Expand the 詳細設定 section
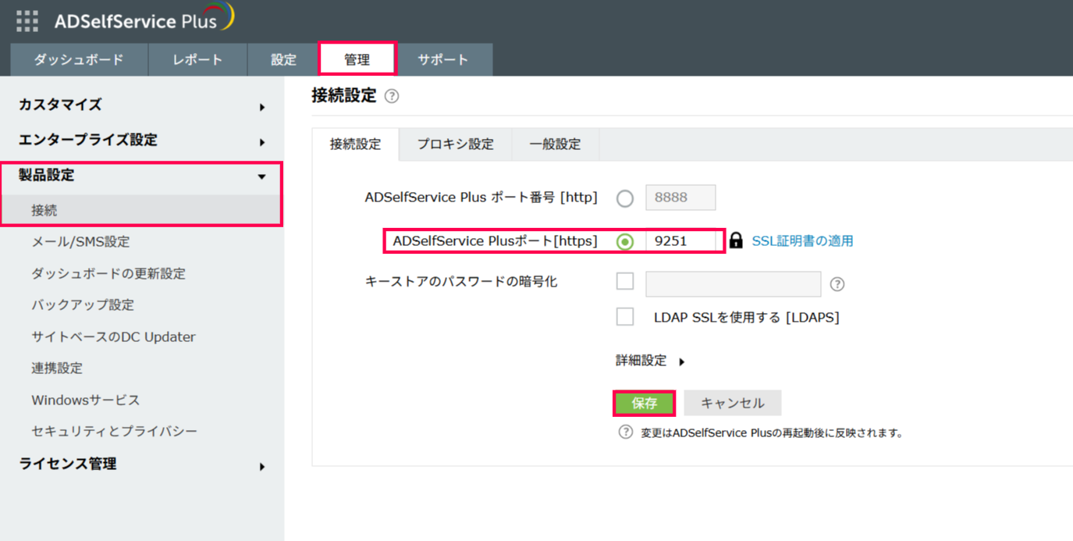 pos(650,361)
